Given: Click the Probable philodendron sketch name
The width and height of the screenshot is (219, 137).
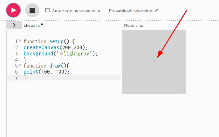Looking at the screenshot, I should [131, 11].
